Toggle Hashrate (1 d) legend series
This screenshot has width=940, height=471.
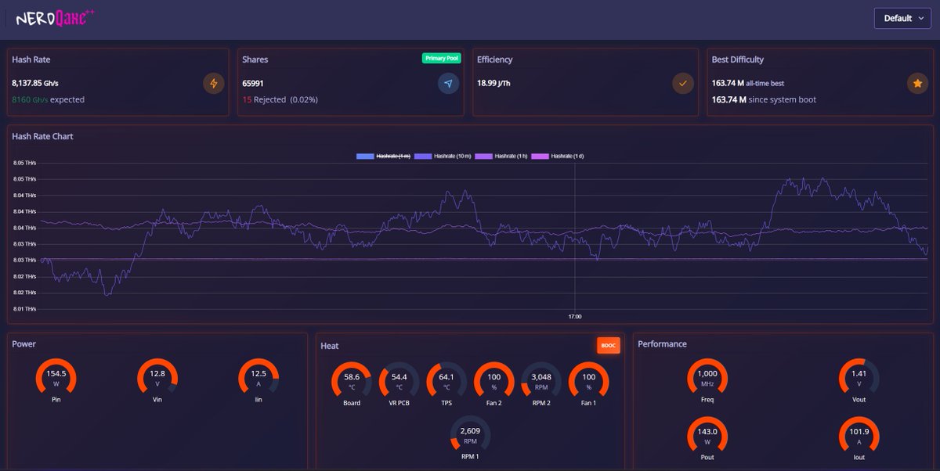tap(558, 156)
